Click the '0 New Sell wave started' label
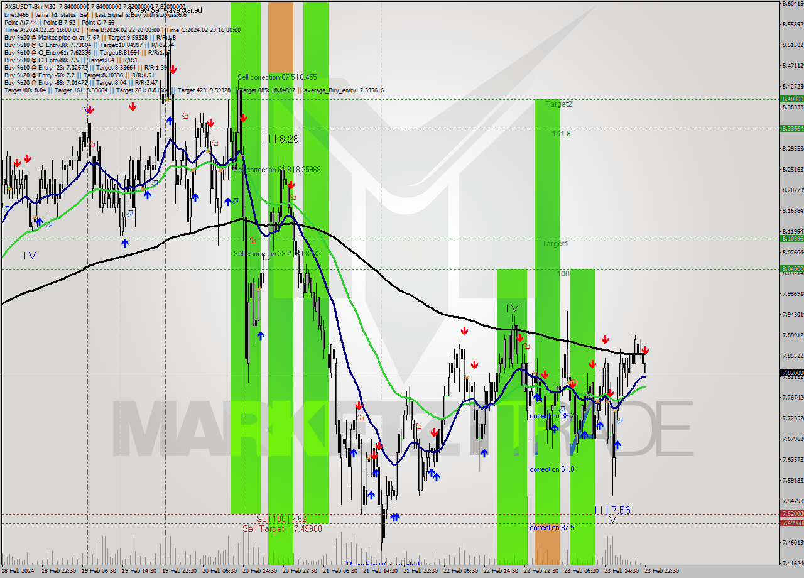The width and height of the screenshot is (804, 578). click(166, 10)
